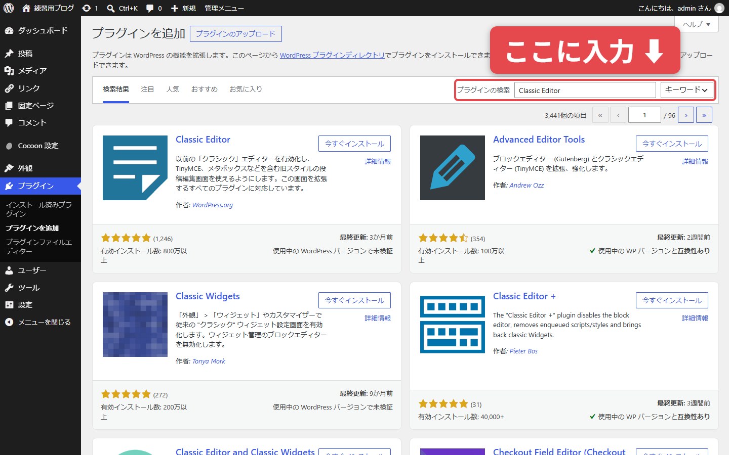Open the updates icon in the admin bar
Screen dimensions: 729x455
point(90,8)
